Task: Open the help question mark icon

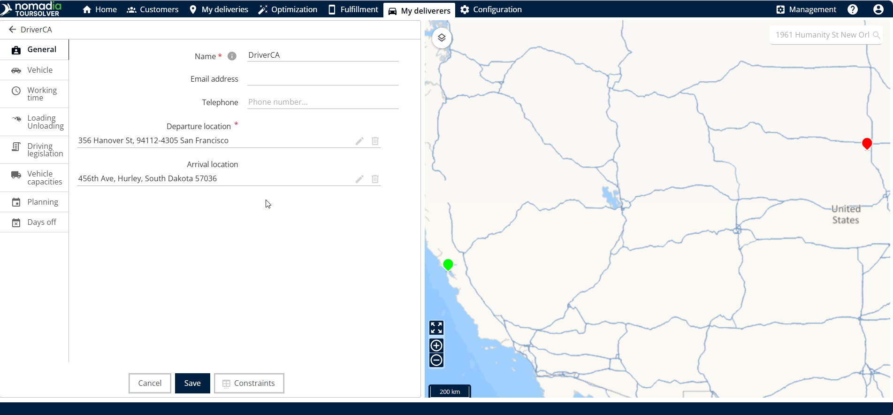Action: click(x=853, y=9)
